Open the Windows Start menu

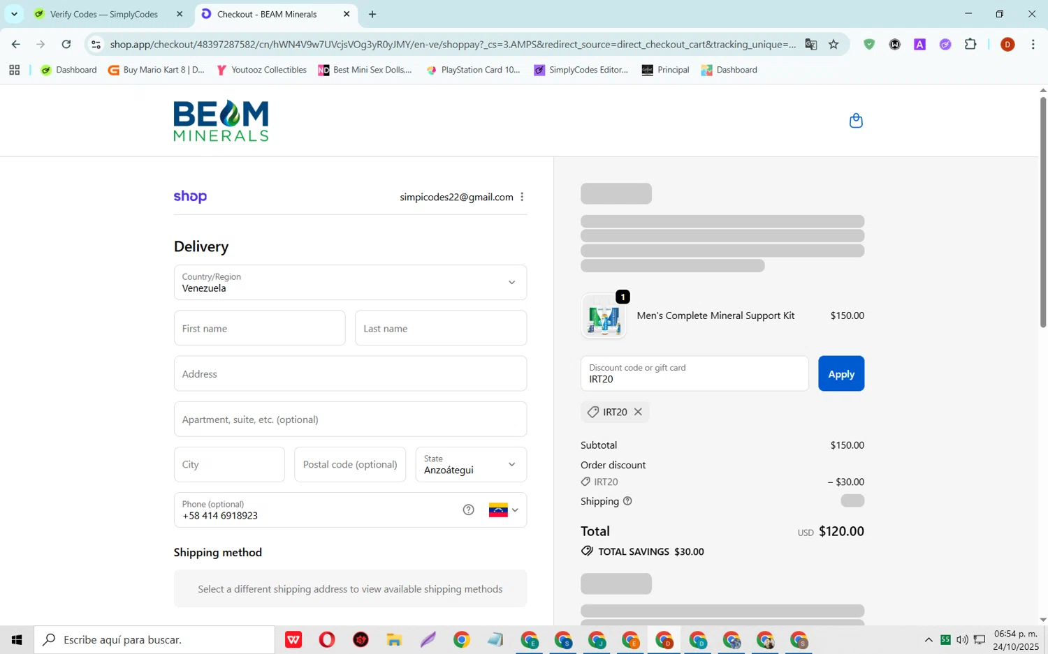click(17, 639)
